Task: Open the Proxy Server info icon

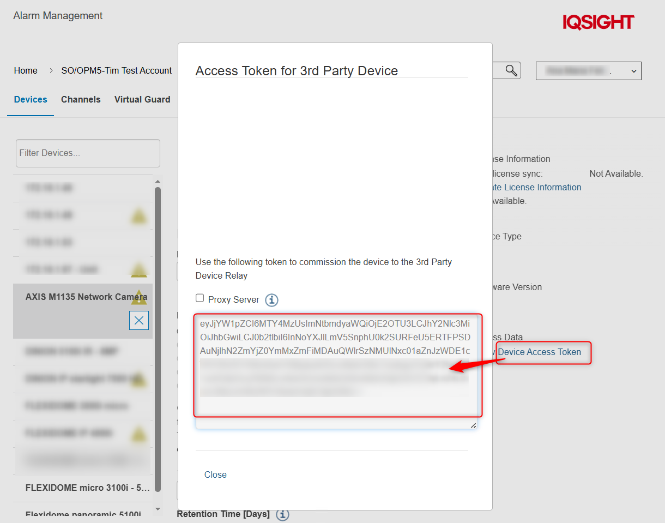Action: (x=271, y=300)
